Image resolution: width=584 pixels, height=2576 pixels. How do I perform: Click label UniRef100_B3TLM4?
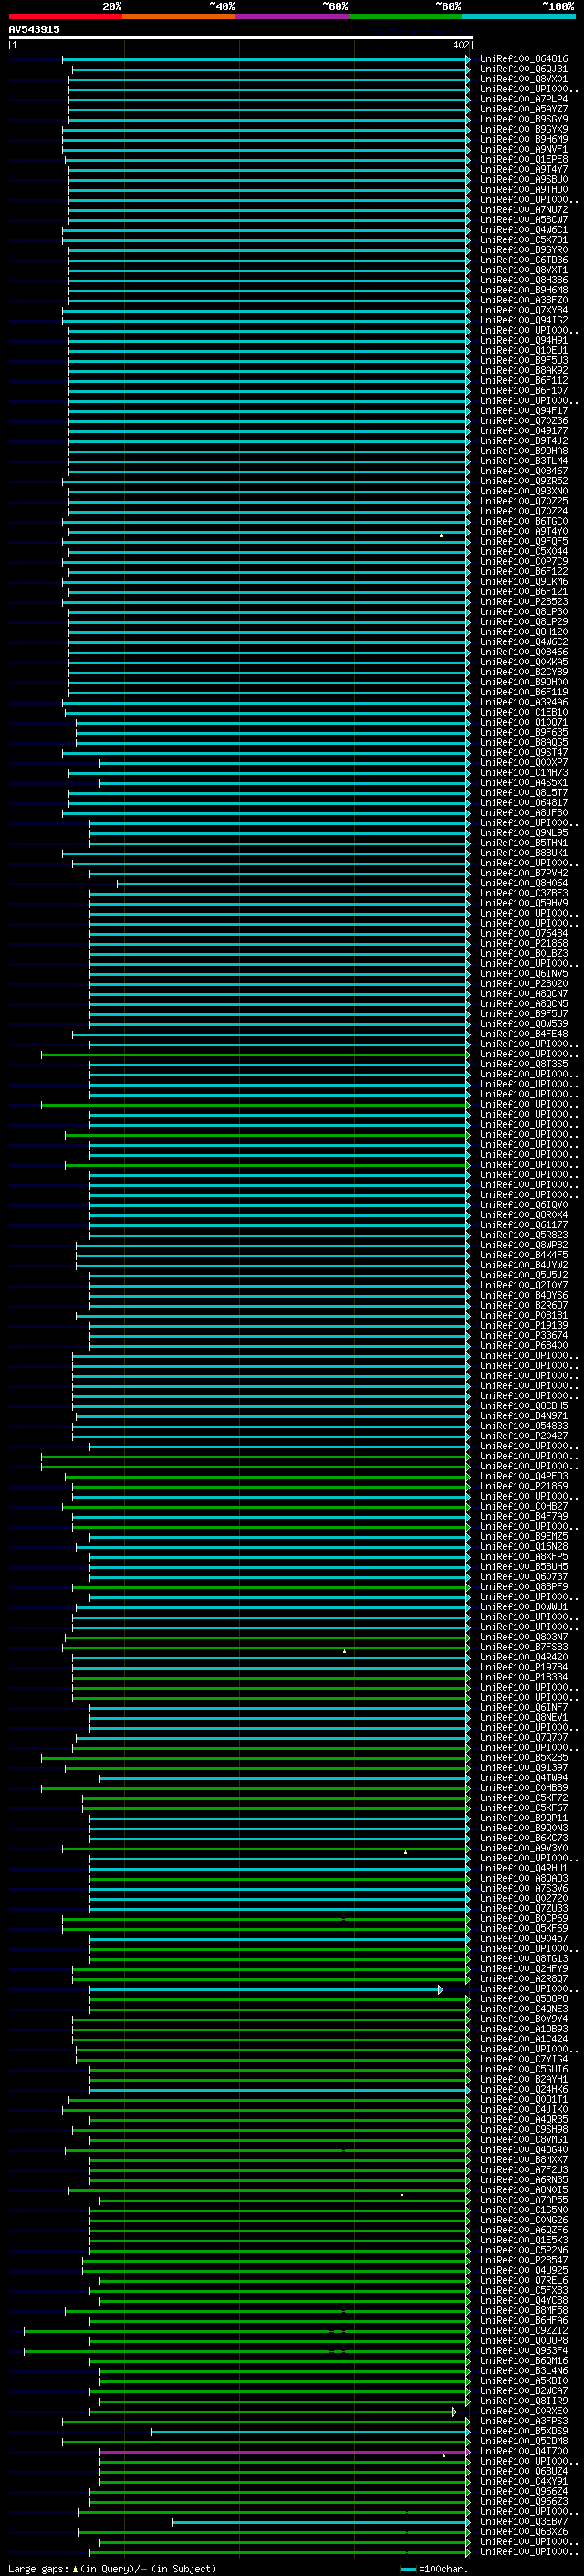tap(524, 461)
